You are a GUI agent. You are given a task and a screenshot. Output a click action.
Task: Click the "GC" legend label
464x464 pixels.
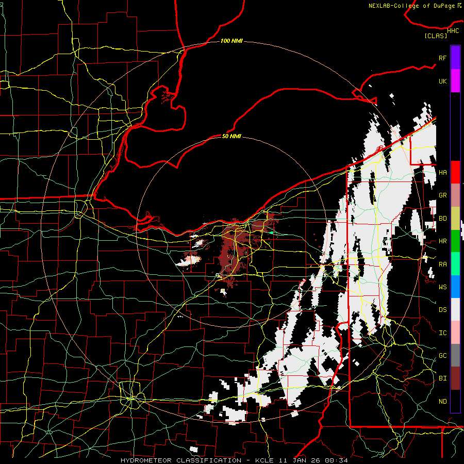pos(442,356)
